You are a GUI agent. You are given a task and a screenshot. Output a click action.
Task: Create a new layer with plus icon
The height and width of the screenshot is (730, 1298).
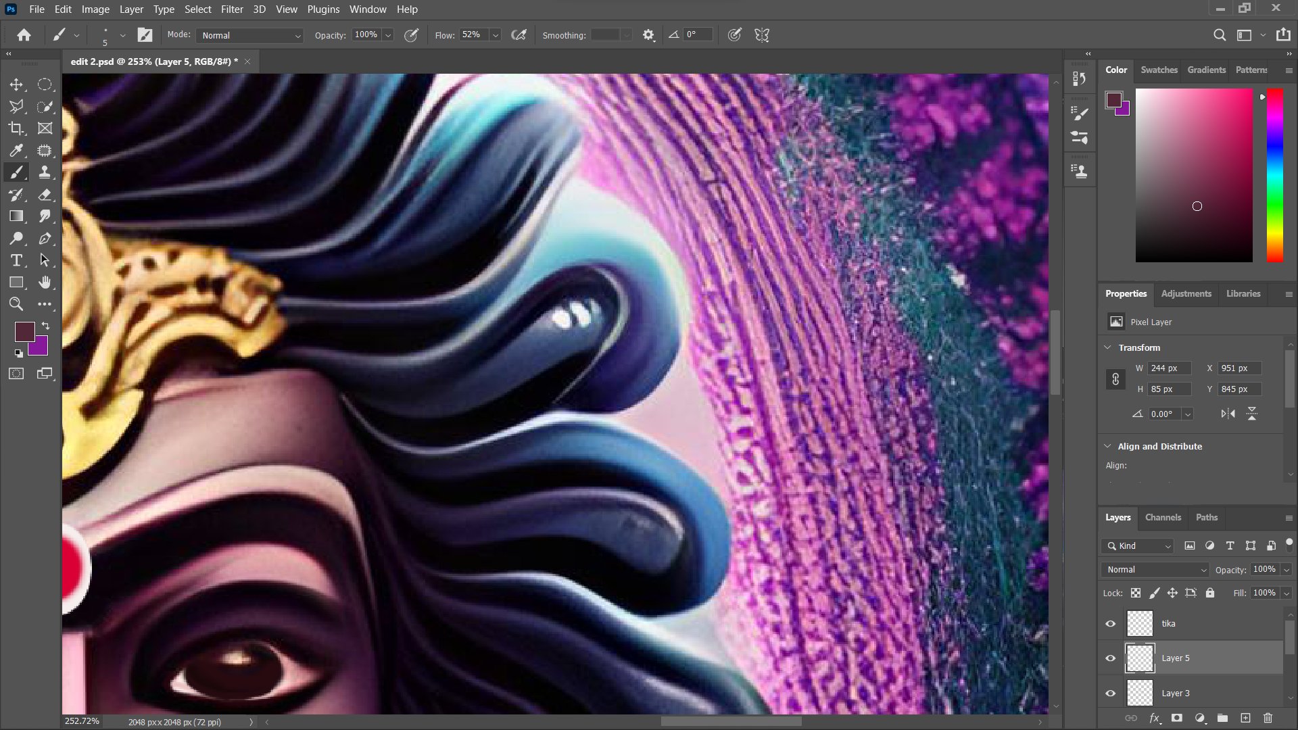1245,718
